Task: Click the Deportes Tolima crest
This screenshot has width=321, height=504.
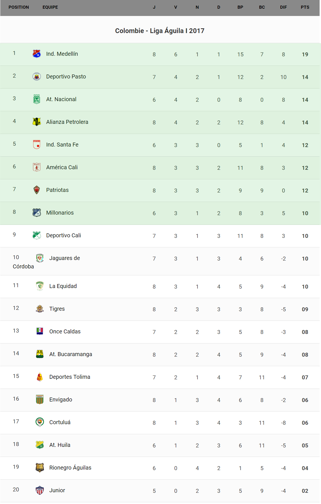Action: 40,377
